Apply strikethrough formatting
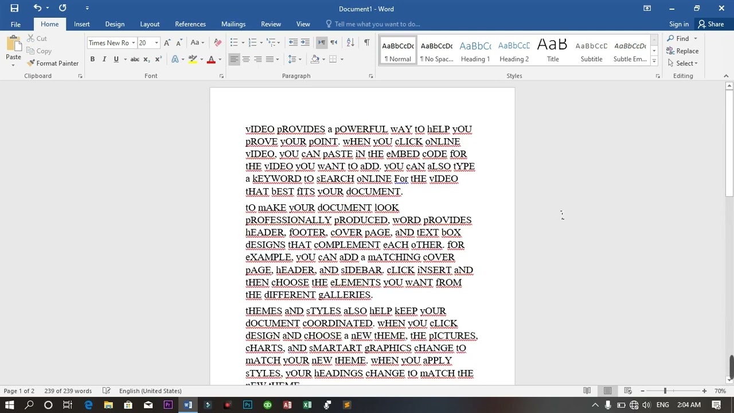734x413 pixels. pos(134,59)
